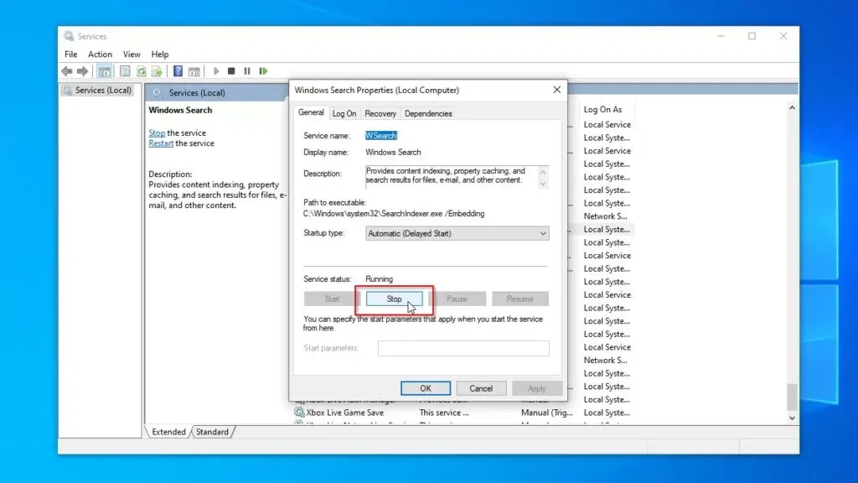
Task: Switch to the Log On tab
Action: coord(344,113)
